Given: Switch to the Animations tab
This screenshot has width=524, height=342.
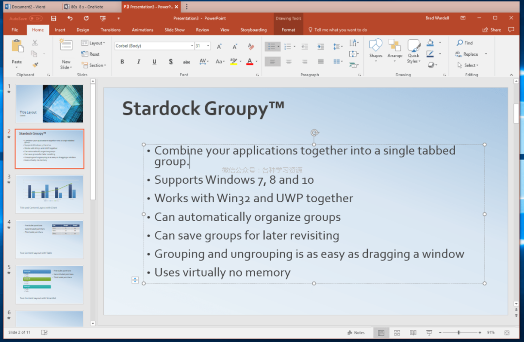Looking at the screenshot, I should 142,30.
